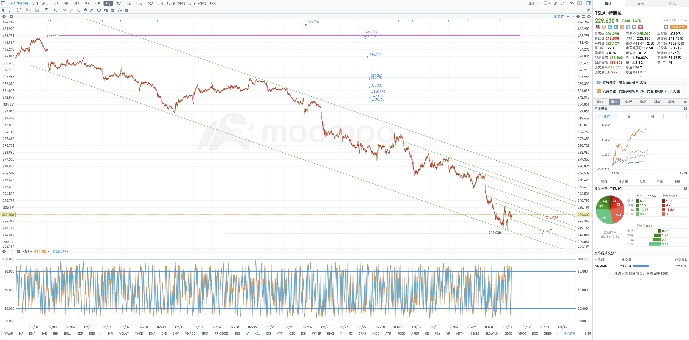This screenshot has width=689, height=340.
Task: Select the wave pattern numbering tool
Action: tap(29, 10)
